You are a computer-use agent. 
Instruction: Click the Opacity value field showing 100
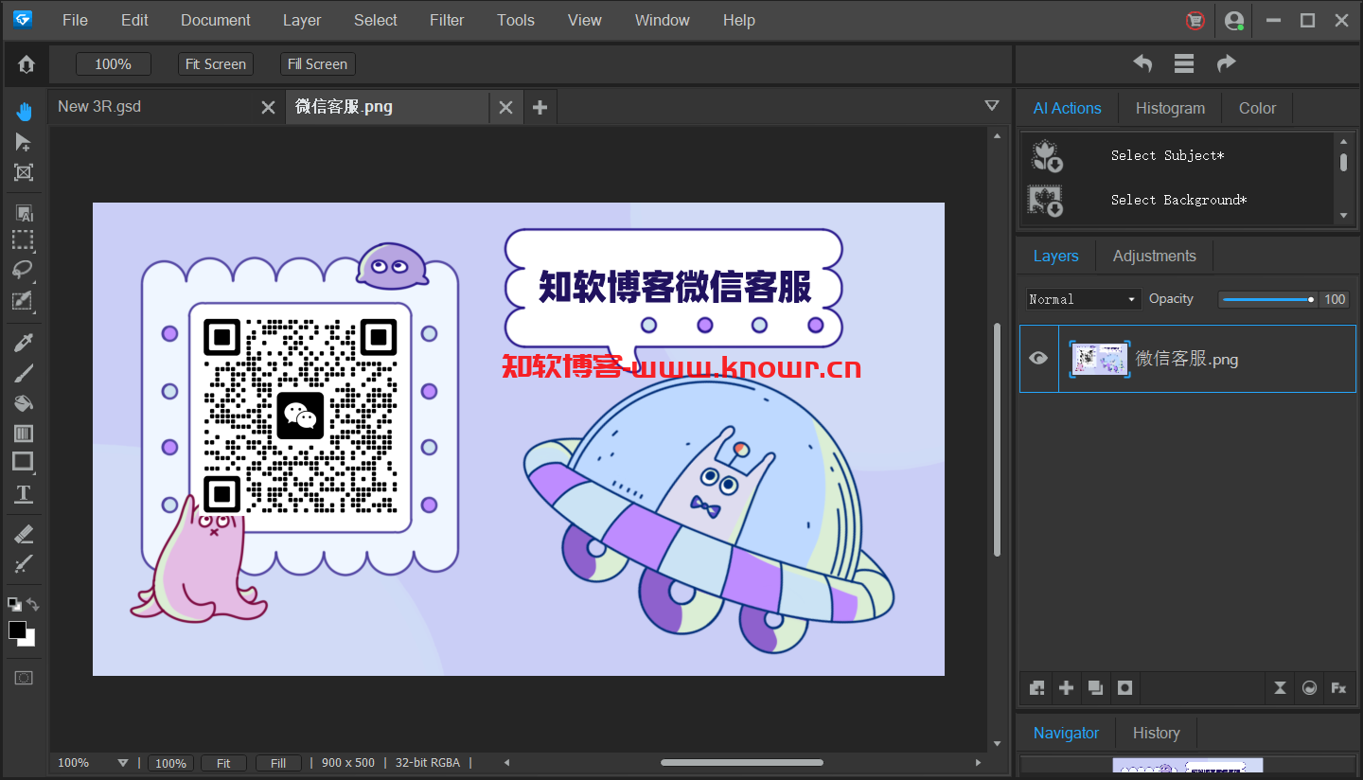[1335, 299]
